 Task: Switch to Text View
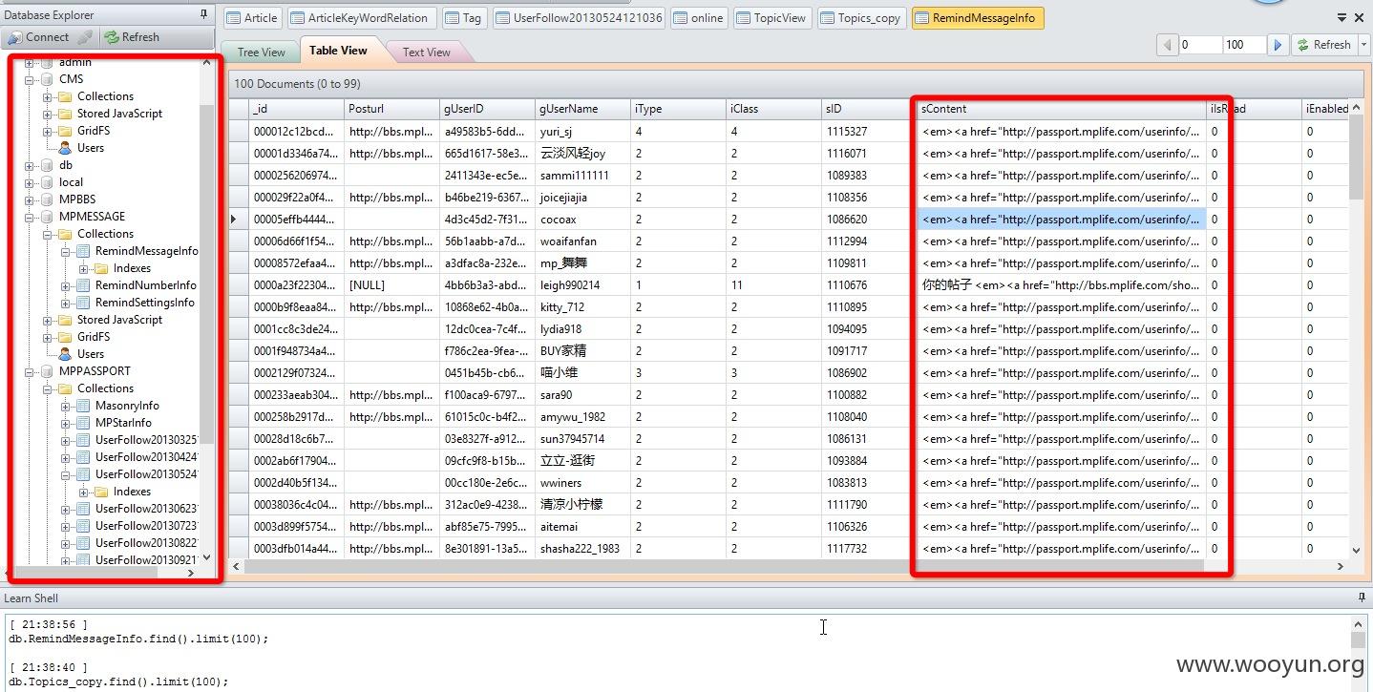pyautogui.click(x=426, y=52)
